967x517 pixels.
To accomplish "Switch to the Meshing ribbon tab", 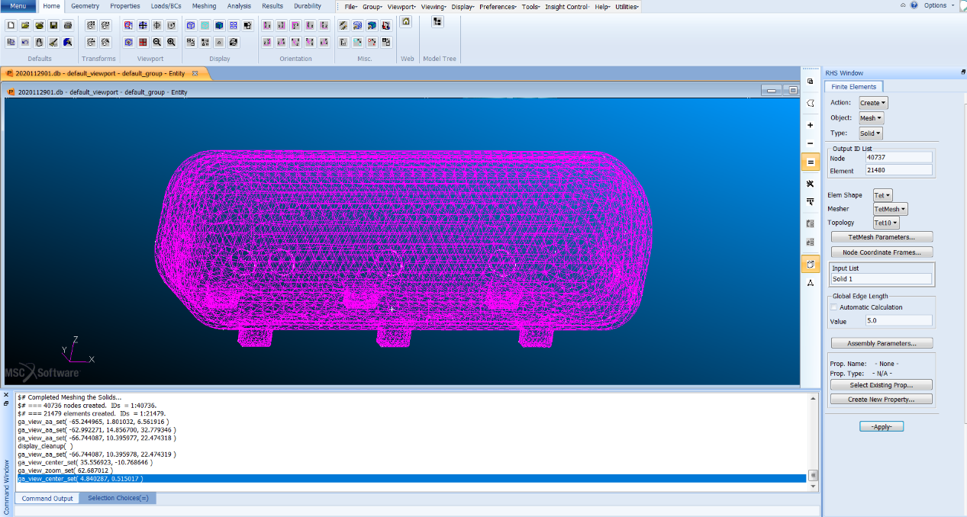I will point(204,6).
